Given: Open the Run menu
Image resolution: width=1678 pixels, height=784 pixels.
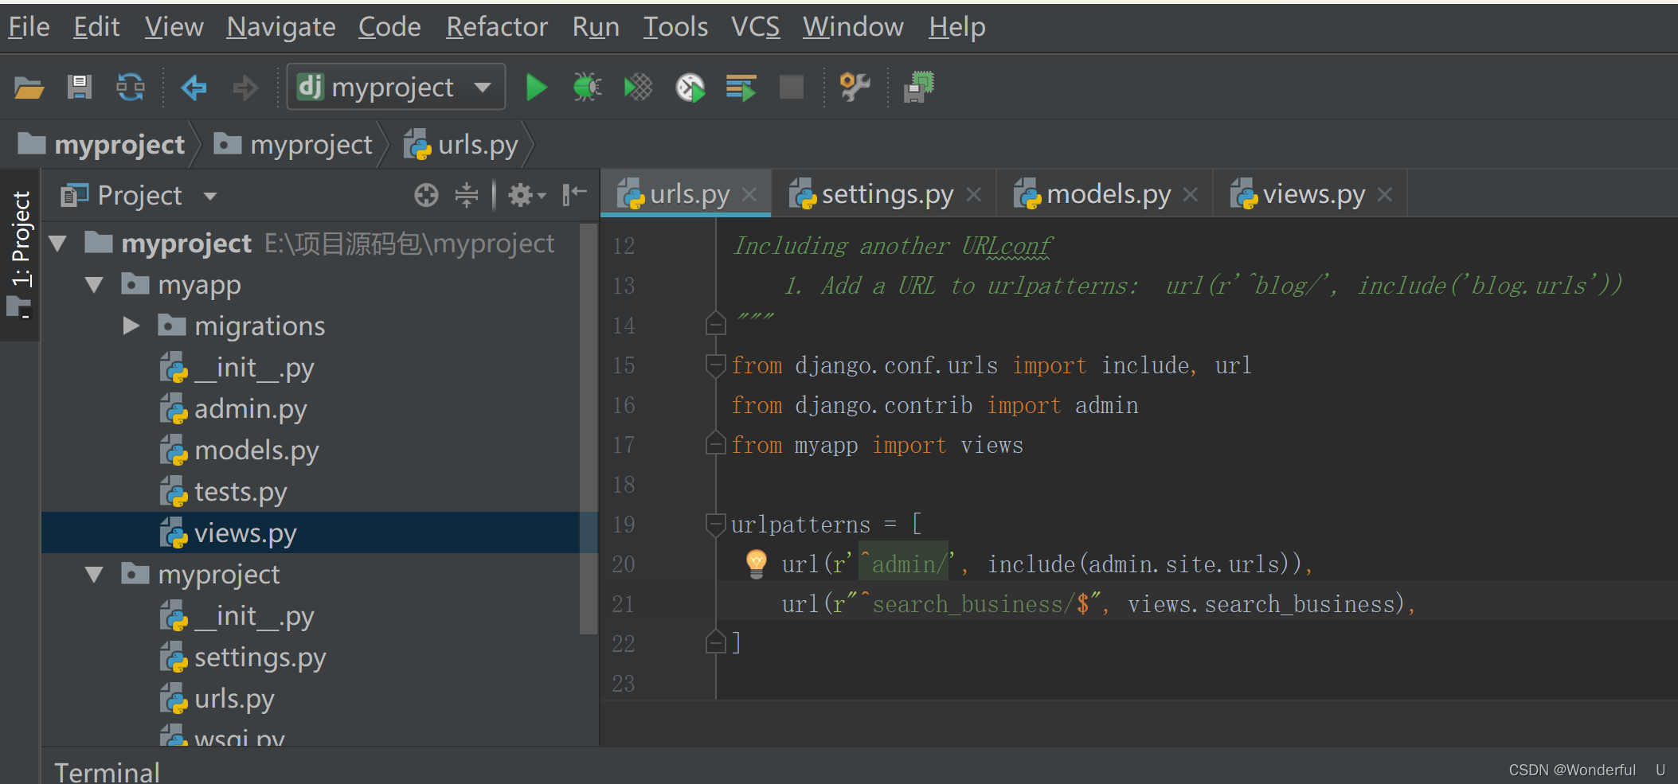Looking at the screenshot, I should click(596, 27).
